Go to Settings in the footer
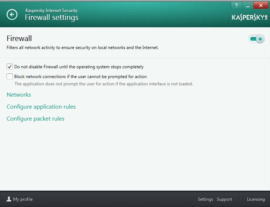Viewport: 270px width, 207px height. 206,199
